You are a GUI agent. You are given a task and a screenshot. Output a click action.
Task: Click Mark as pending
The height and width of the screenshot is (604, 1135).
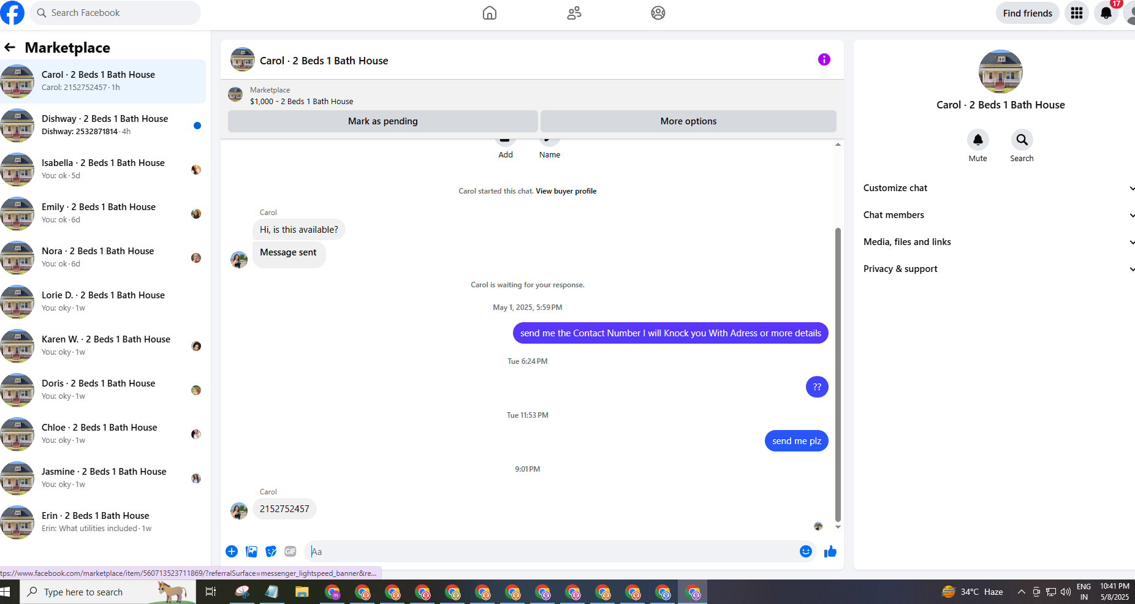383,121
